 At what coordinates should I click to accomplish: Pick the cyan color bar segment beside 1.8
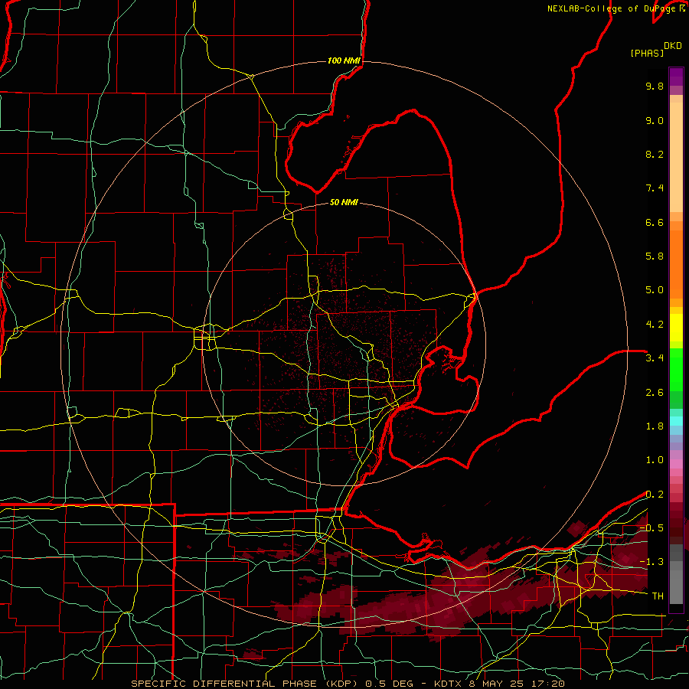(x=676, y=421)
